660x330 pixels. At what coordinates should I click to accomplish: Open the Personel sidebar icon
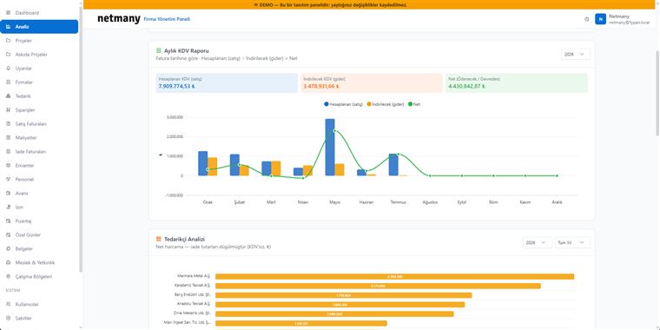9,179
